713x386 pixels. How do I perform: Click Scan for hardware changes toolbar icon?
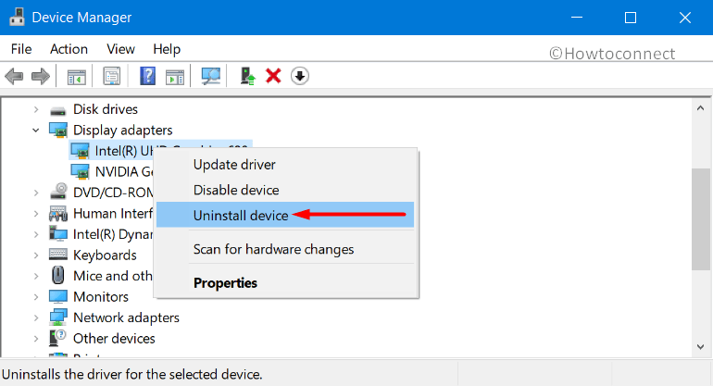click(210, 76)
